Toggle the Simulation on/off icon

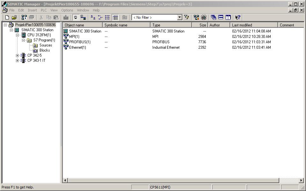point(204,18)
